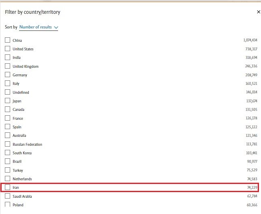Screen dimensions: 261x214
Task: Check the Australia checkbox
Action: pyautogui.click(x=7, y=136)
